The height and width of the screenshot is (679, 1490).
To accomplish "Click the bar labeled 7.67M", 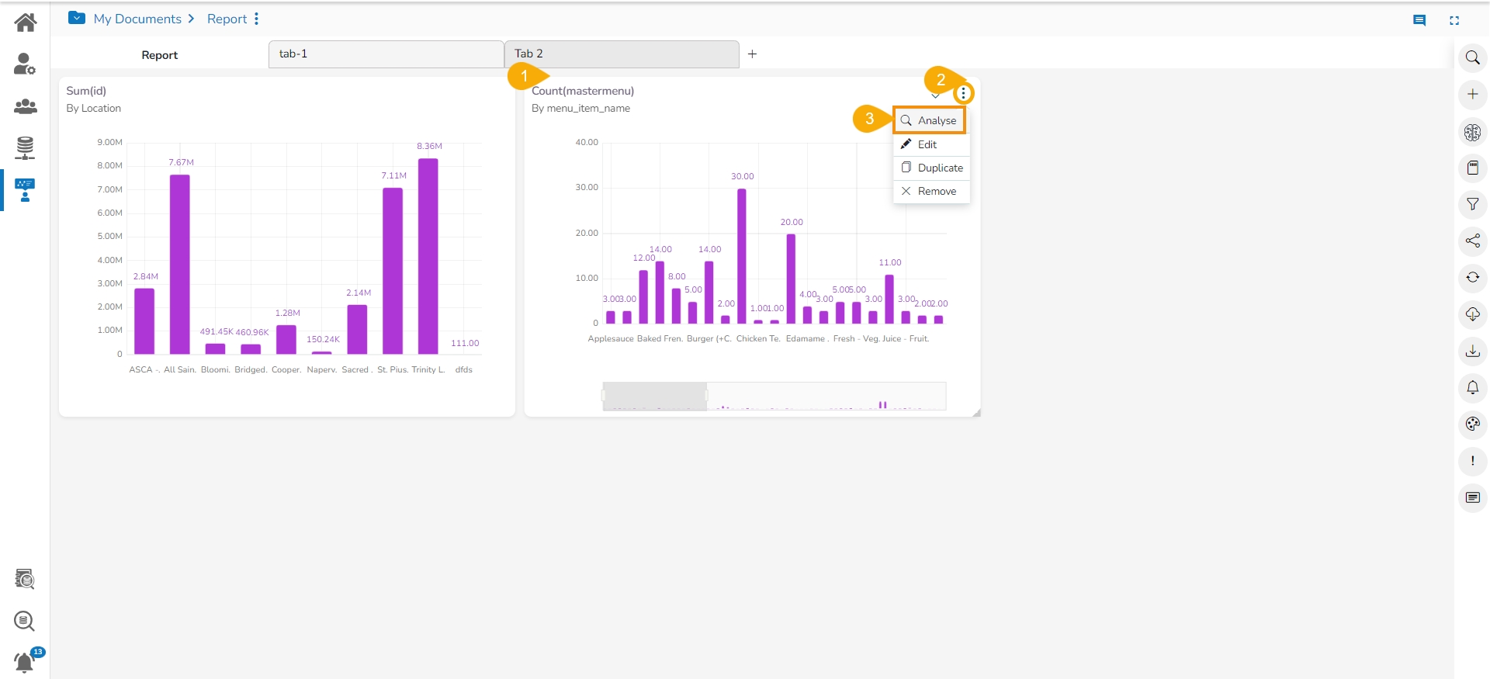I will tap(180, 265).
